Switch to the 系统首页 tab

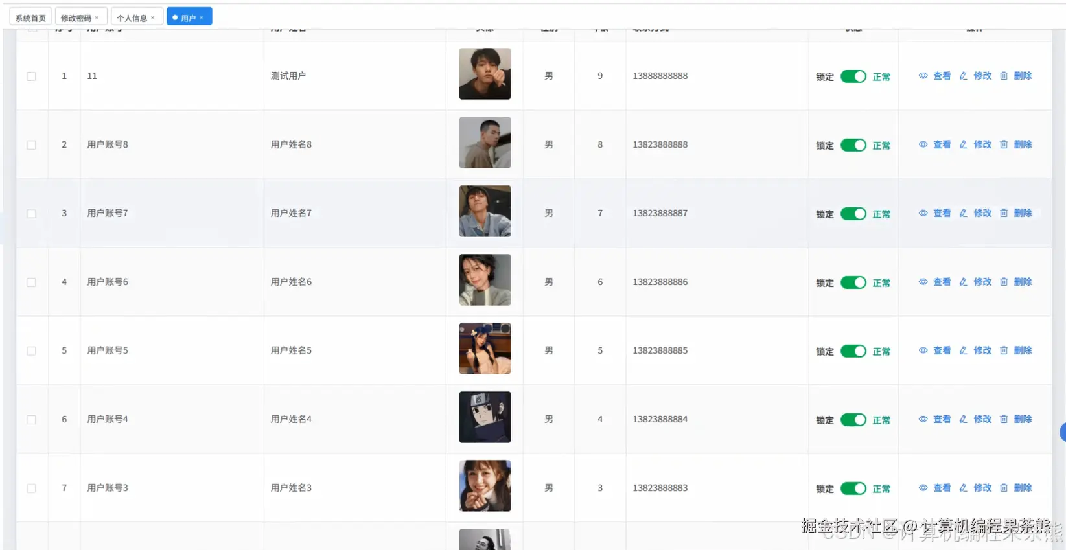(x=30, y=17)
